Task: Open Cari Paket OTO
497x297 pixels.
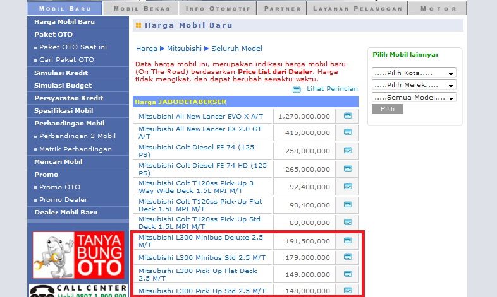Action: click(66, 60)
